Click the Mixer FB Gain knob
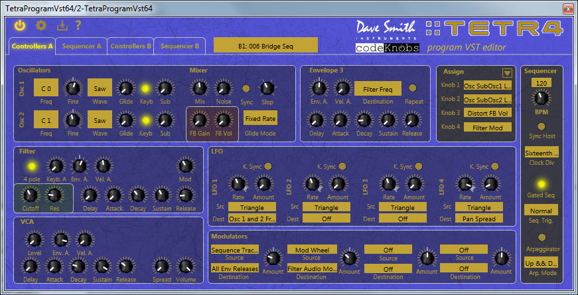 click(x=198, y=120)
